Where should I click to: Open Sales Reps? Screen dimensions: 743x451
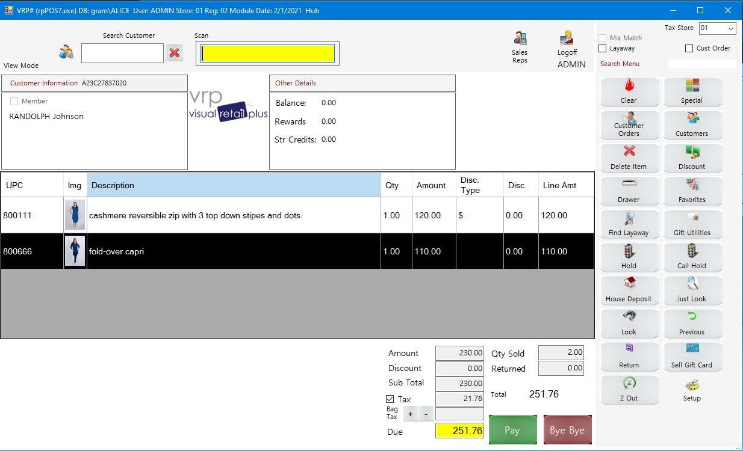(x=520, y=48)
